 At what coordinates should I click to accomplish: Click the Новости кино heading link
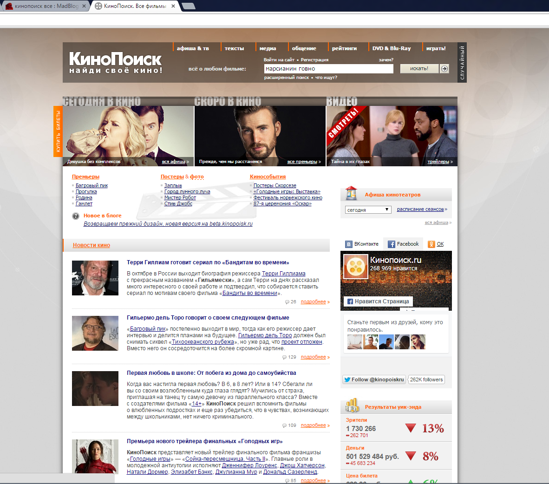(91, 245)
